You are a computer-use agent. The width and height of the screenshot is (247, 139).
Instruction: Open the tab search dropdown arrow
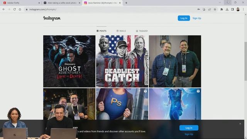pos(220,3)
